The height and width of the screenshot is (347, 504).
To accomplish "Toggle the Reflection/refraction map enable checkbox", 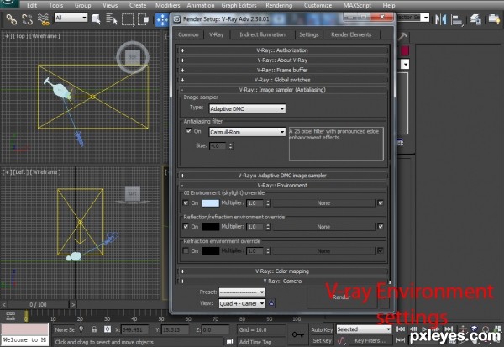I will tap(381, 226).
